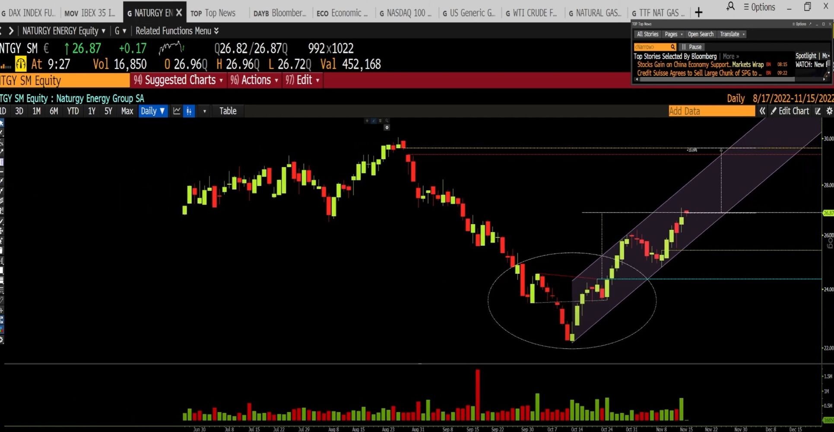
Task: Click the Add Data input field
Action: 711,111
